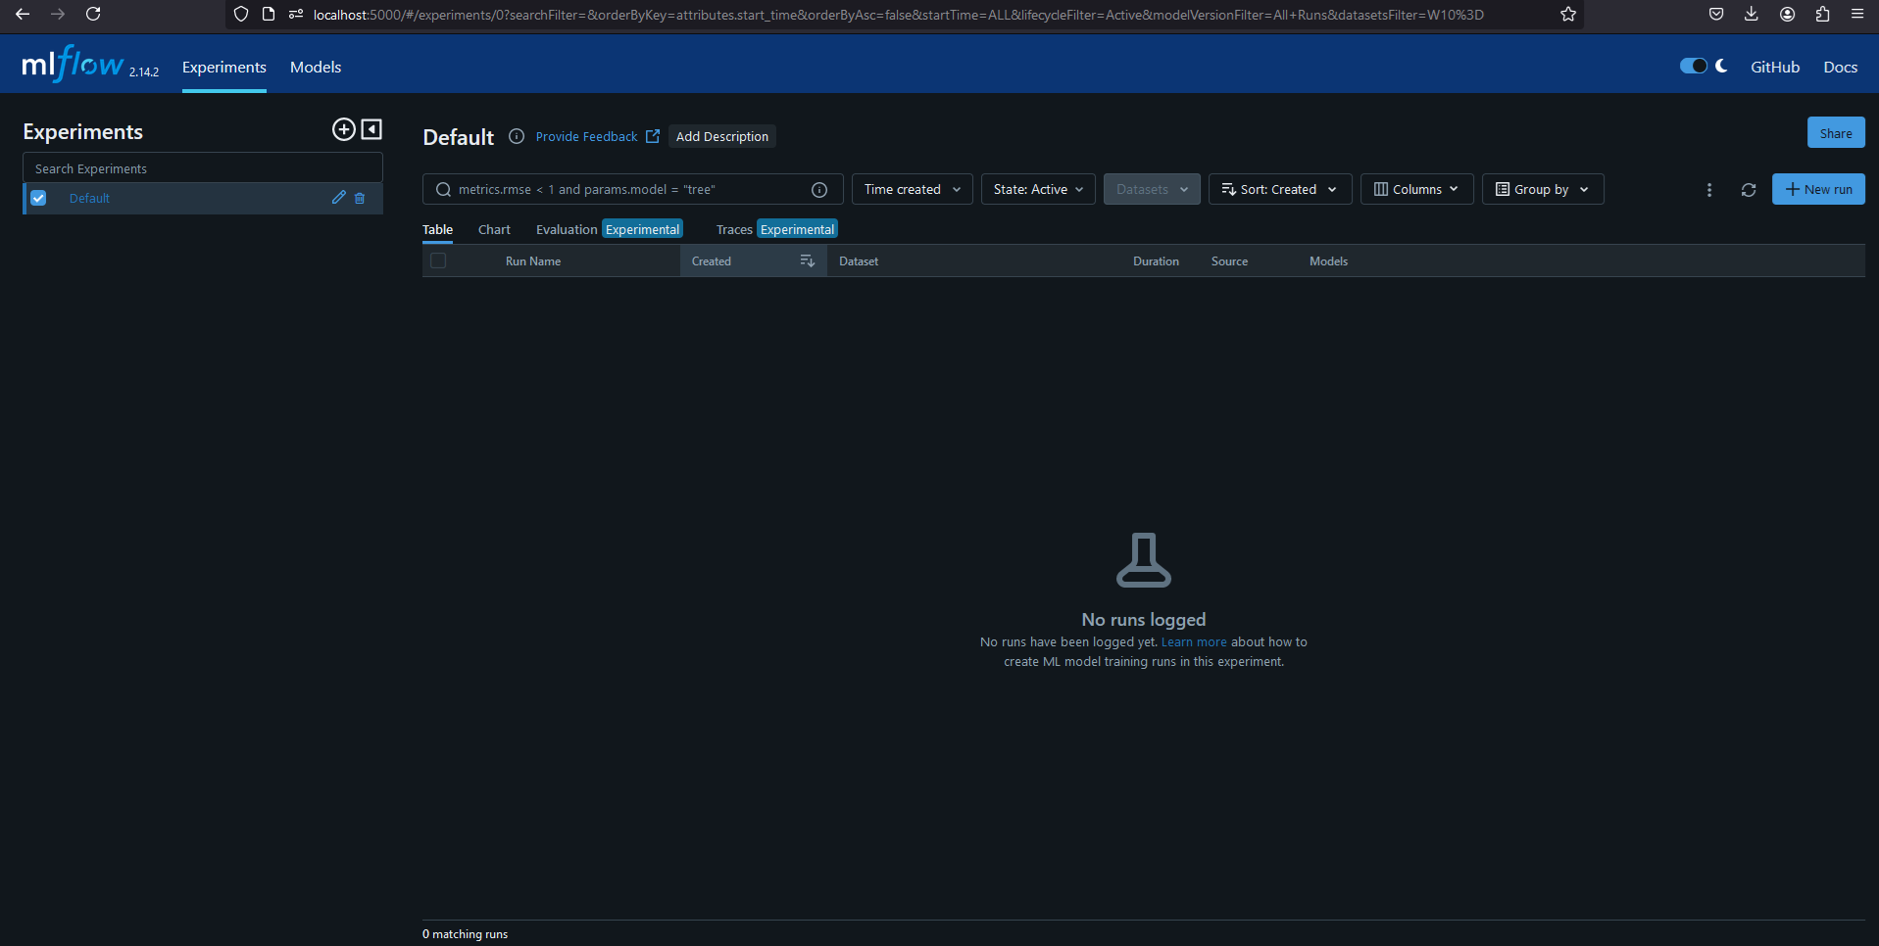
Task: Click the MLflow logo
Action: pyautogui.click(x=73, y=65)
